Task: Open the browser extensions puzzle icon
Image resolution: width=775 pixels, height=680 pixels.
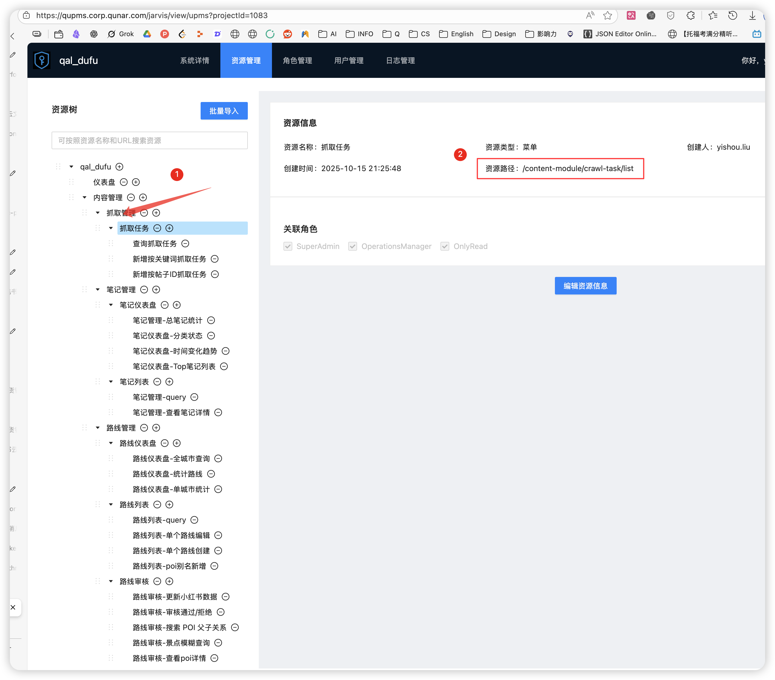Action: click(x=690, y=16)
